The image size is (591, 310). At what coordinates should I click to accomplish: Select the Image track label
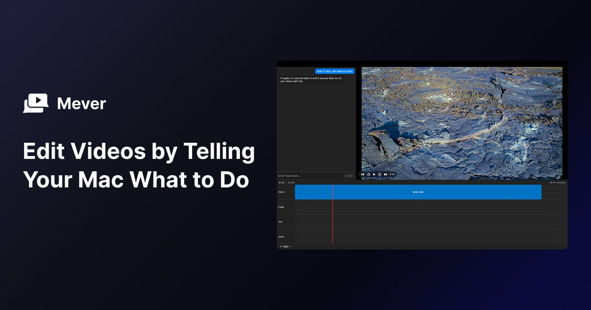pos(281,207)
